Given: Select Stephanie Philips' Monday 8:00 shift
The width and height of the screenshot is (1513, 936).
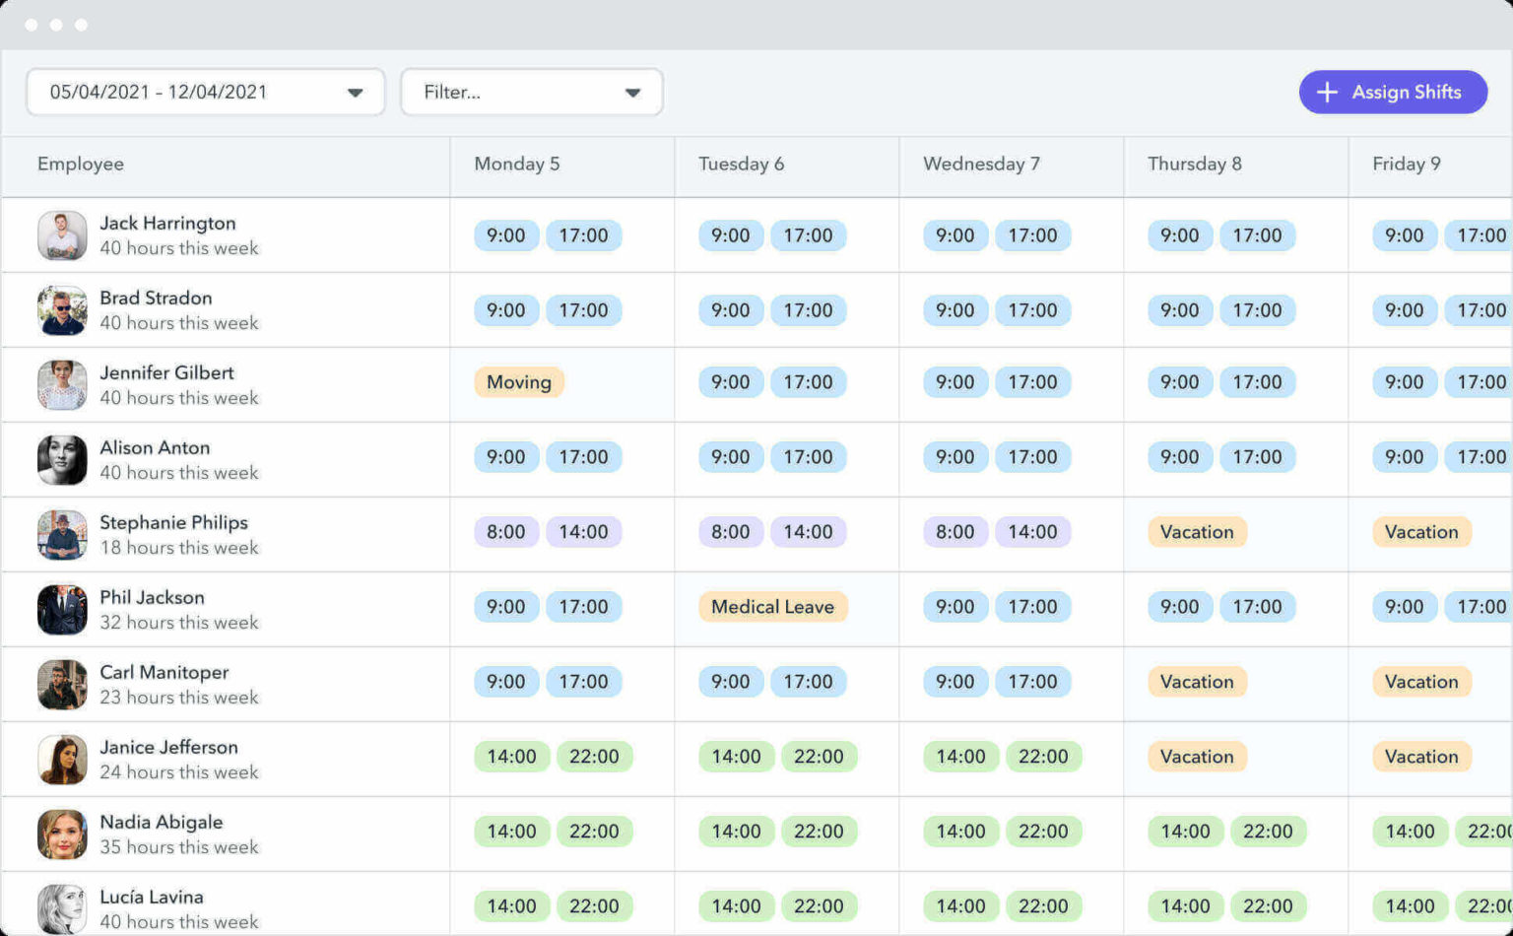Looking at the screenshot, I should [506, 532].
